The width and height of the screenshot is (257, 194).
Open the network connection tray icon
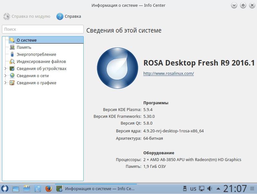click(x=201, y=189)
